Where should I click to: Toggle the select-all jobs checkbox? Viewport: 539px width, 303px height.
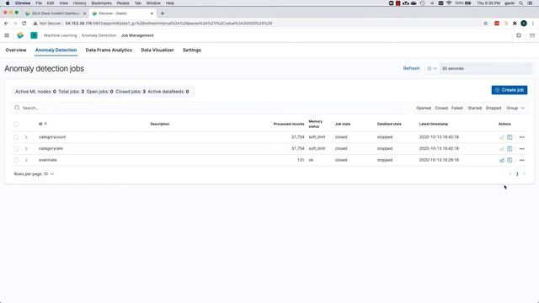tap(16, 124)
